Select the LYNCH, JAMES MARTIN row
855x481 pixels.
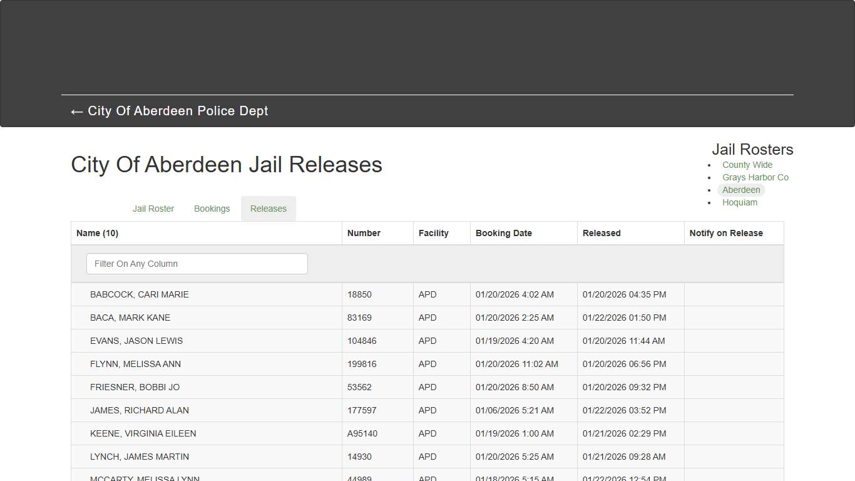pyautogui.click(x=140, y=457)
